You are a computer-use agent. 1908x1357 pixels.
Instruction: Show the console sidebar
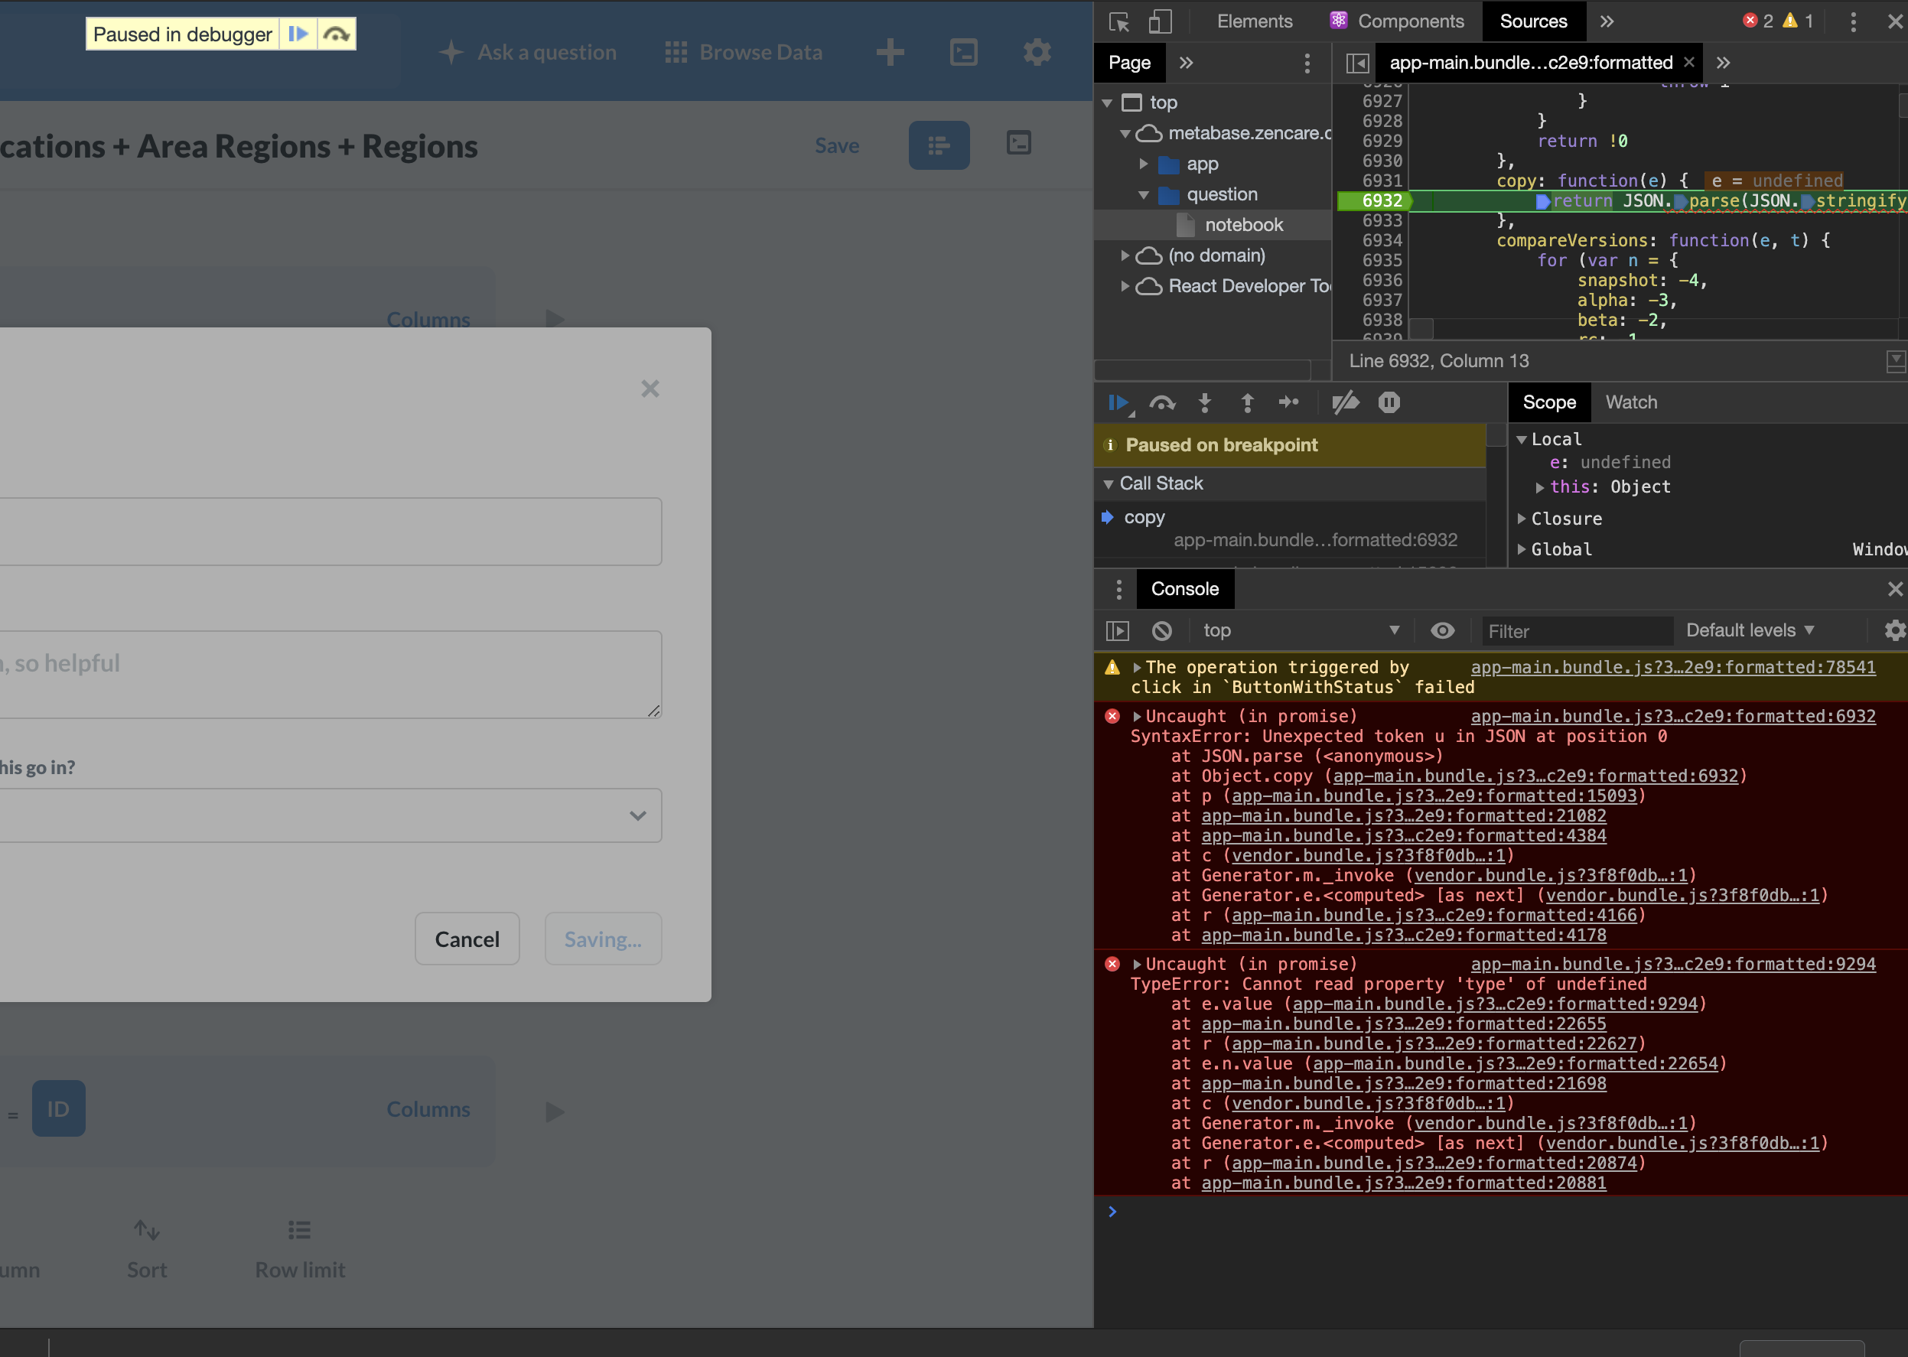point(1118,631)
